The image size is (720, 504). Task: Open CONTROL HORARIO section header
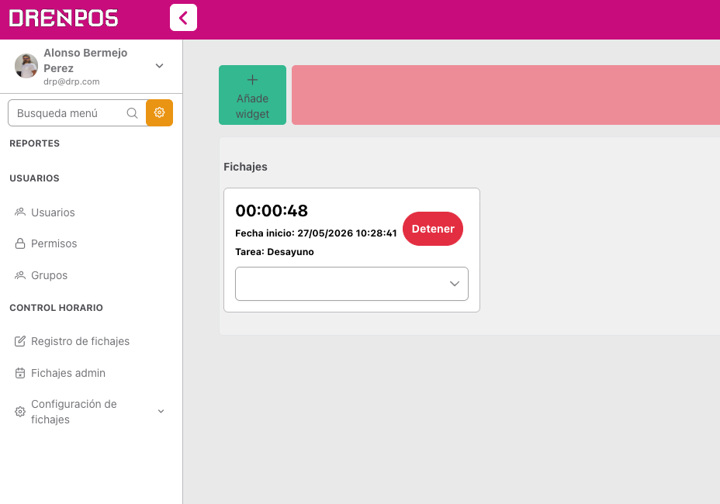coord(56,308)
